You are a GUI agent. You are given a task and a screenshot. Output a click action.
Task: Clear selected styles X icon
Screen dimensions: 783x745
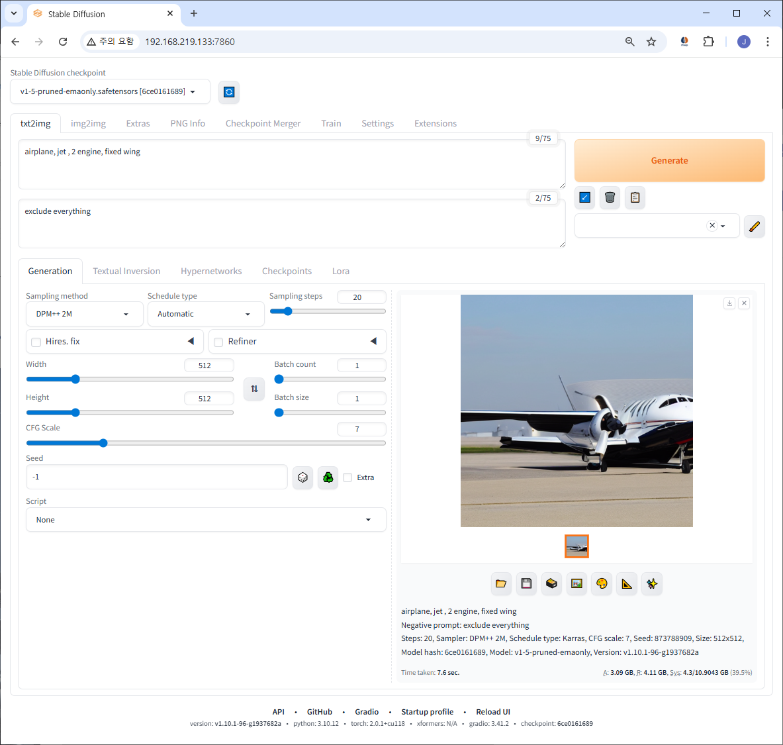[712, 225]
